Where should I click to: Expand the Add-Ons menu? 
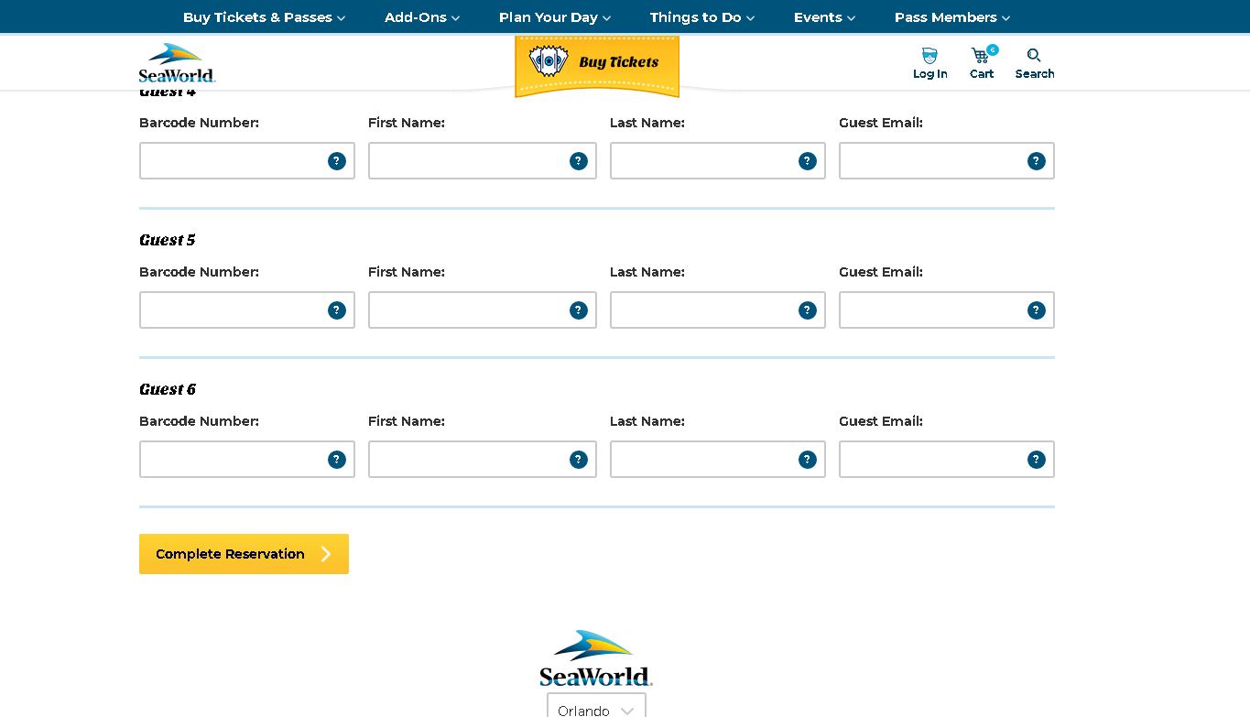pos(422,17)
